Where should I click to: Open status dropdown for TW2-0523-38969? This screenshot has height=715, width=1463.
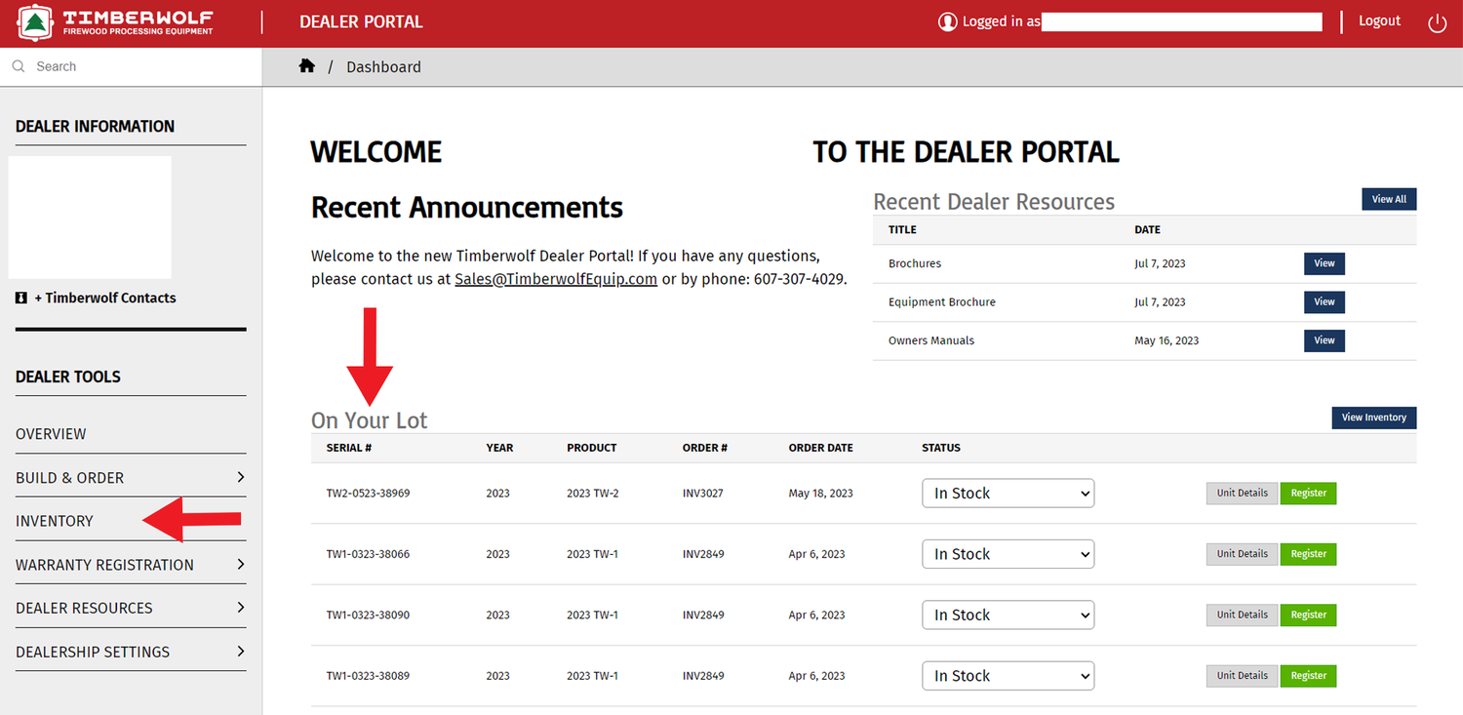(x=1008, y=494)
